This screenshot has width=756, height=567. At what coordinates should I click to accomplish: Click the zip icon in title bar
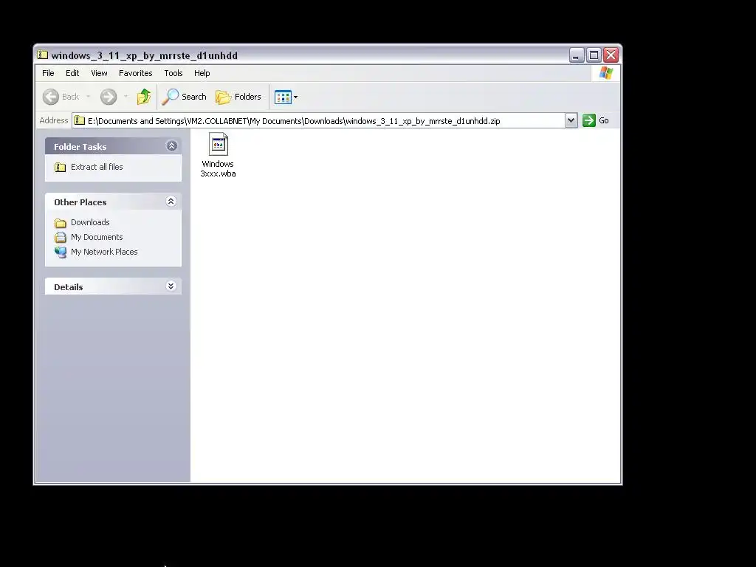[42, 55]
